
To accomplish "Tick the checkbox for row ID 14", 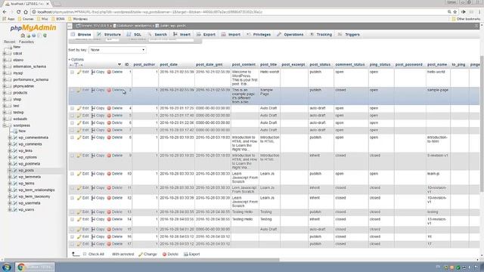I will pos(73,219).
